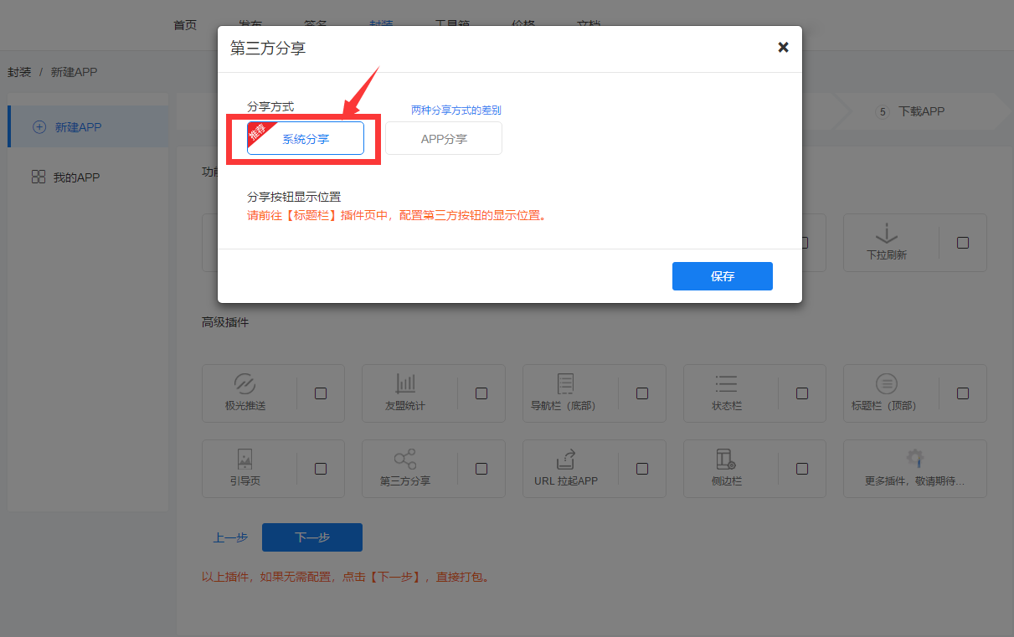Click the 友盟统计 chart icon
This screenshot has height=637, width=1014.
tap(405, 384)
